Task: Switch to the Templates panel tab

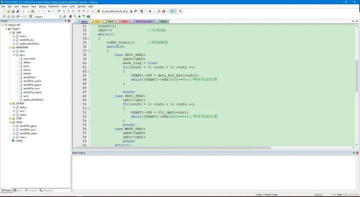Action: click(x=46, y=191)
